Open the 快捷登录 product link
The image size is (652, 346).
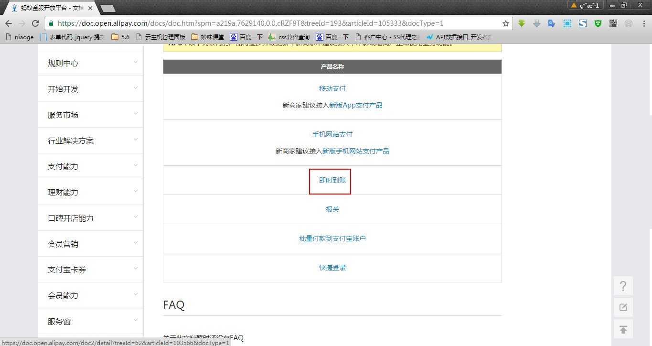[x=332, y=268]
